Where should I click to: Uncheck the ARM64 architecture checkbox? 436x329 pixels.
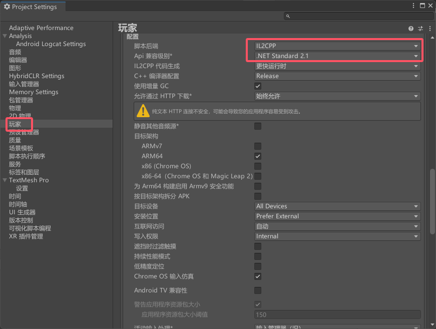pyautogui.click(x=258, y=156)
